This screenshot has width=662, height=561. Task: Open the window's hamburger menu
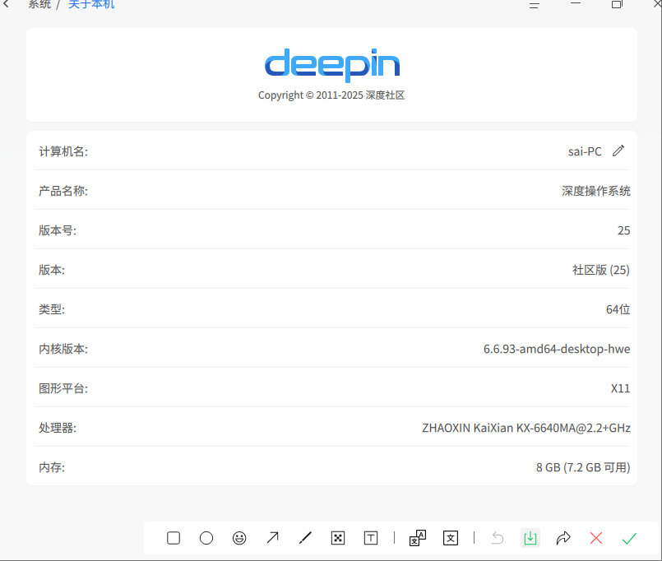click(x=535, y=5)
